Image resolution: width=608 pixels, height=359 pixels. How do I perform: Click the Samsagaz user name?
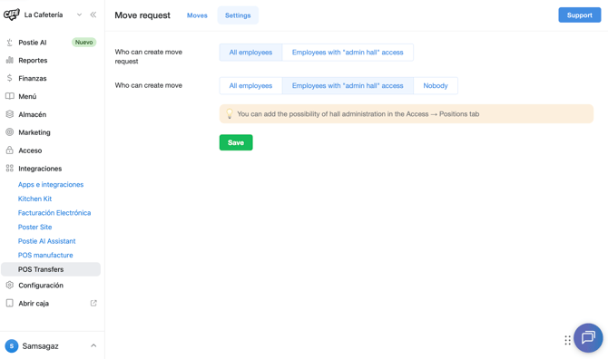40,345
